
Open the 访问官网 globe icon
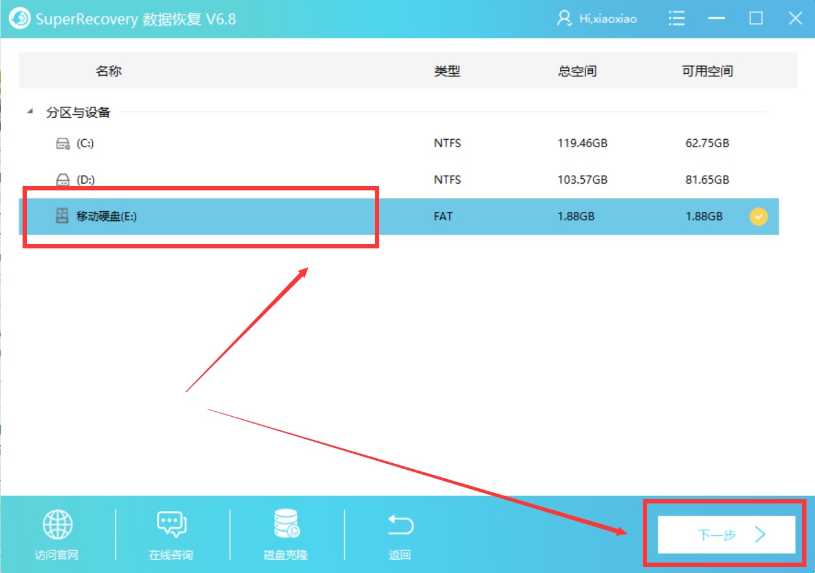coord(58,524)
